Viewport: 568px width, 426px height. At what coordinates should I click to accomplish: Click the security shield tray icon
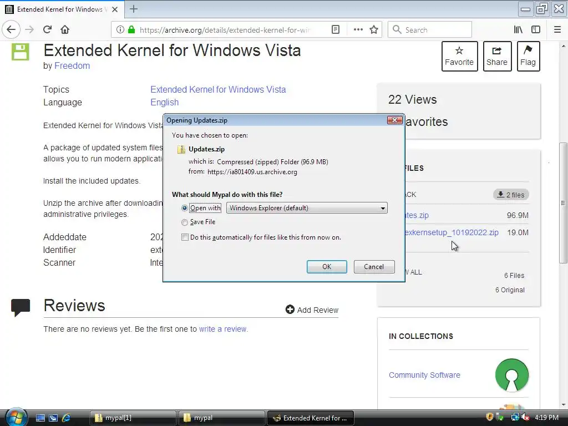point(489,417)
